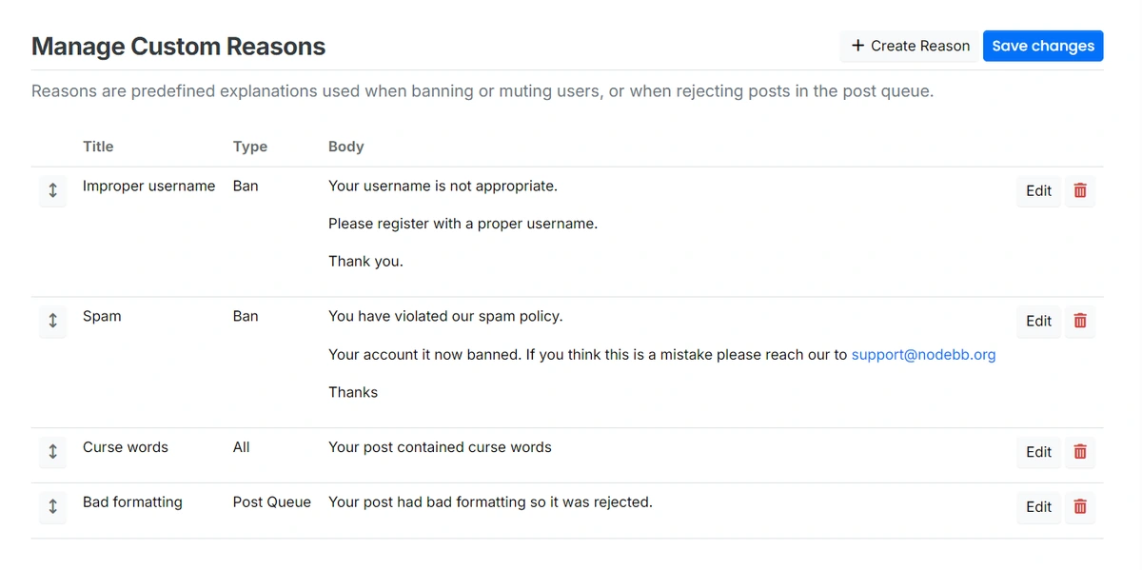Open the support@nodebb.org email link
The image size is (1142, 570).
click(x=923, y=354)
